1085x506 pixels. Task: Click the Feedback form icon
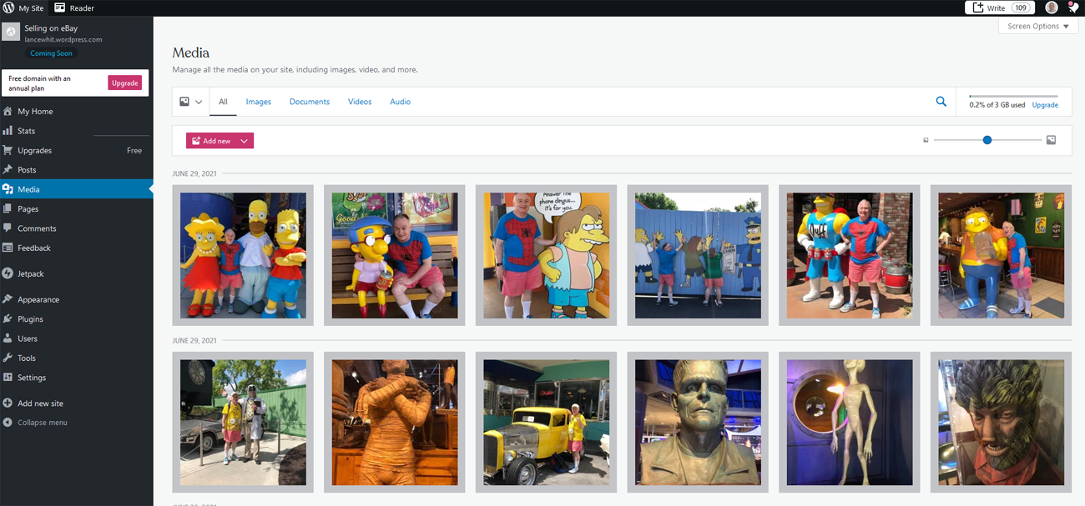[x=8, y=248]
